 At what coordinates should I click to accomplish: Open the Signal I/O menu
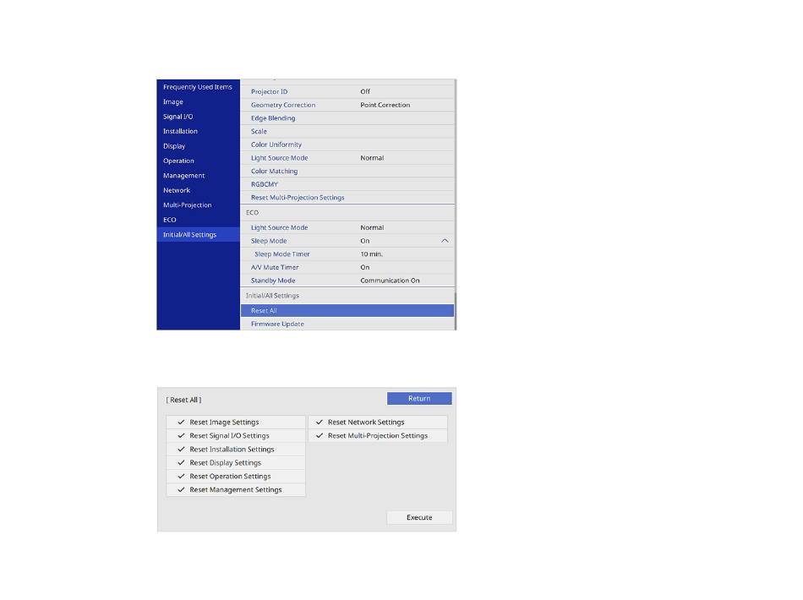(x=198, y=117)
